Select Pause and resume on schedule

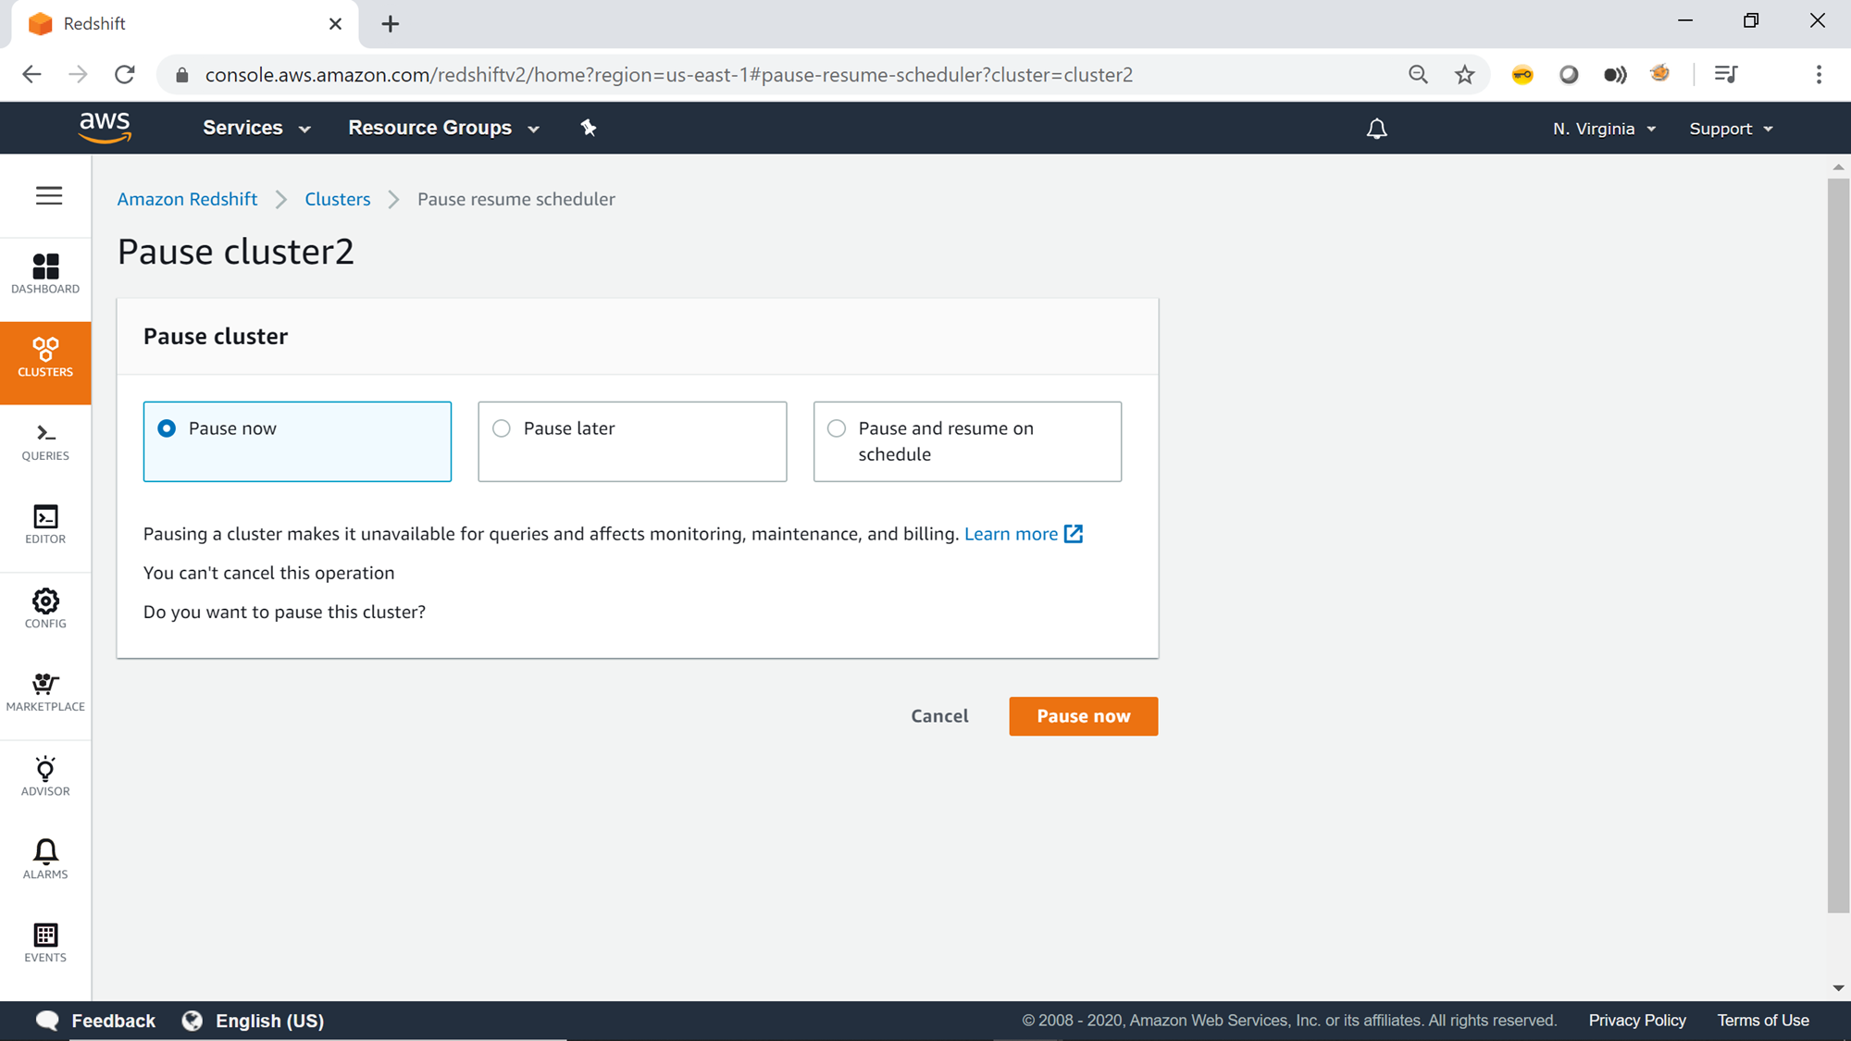click(x=837, y=428)
